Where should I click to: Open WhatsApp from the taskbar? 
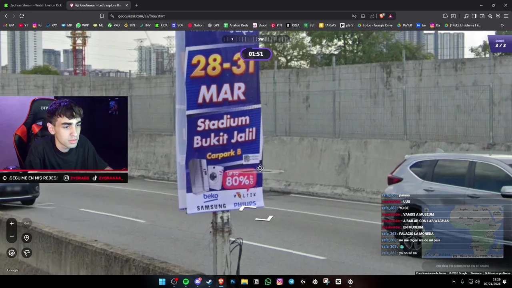point(268,282)
